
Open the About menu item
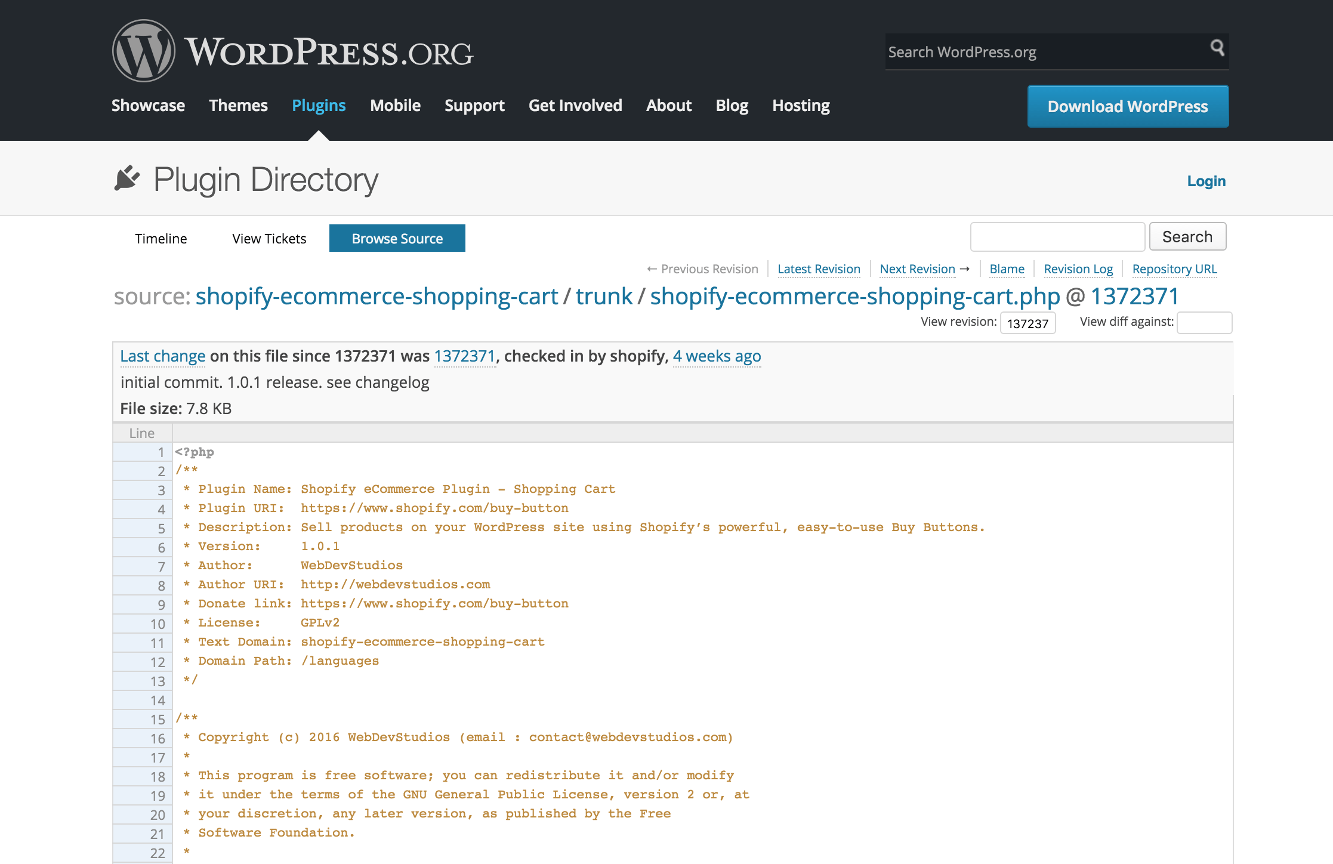669,106
